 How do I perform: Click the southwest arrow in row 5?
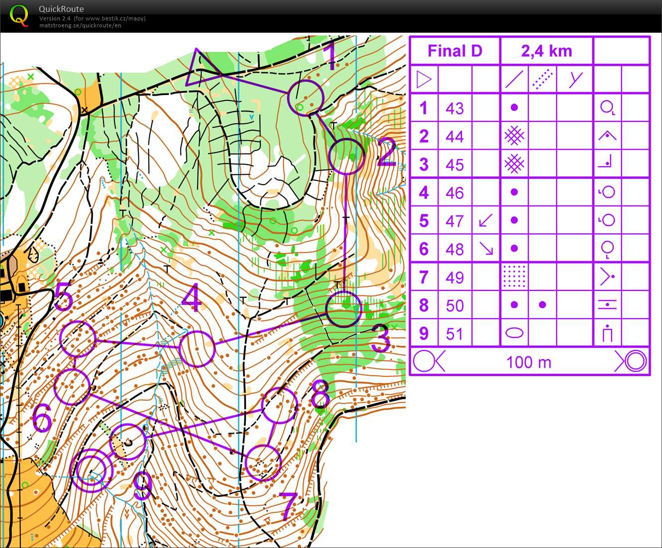[485, 220]
